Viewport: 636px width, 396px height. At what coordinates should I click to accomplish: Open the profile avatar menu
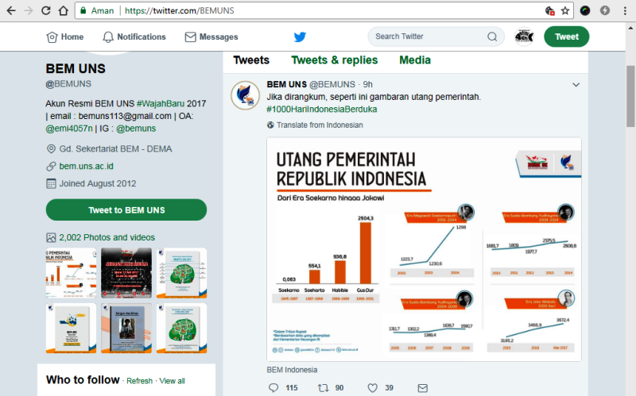524,37
